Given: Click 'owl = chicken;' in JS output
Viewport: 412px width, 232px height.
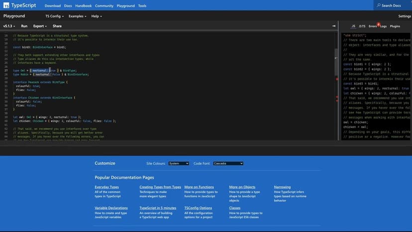Looking at the screenshot, I should 355,122.
